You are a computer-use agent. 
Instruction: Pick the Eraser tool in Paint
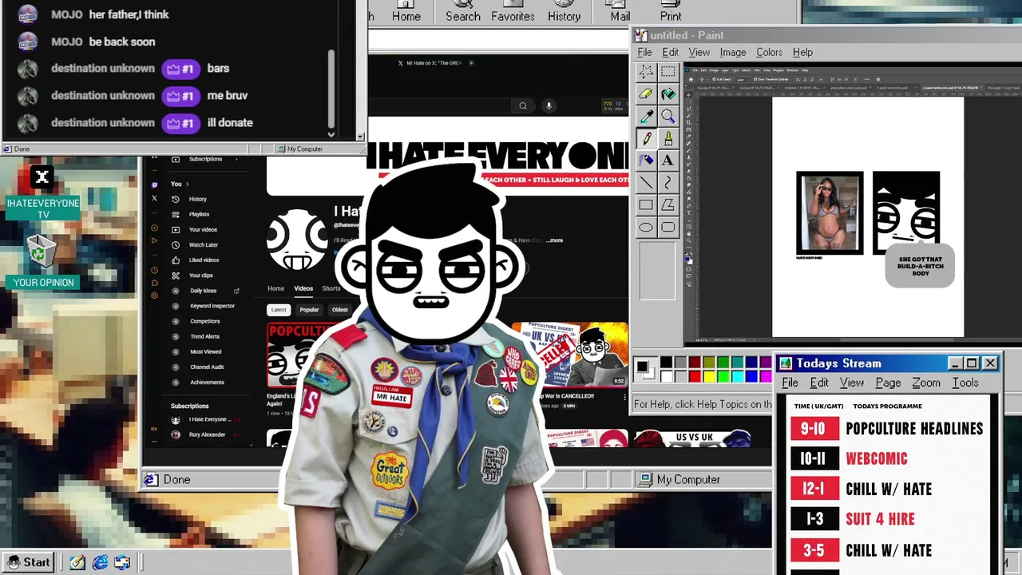point(646,94)
